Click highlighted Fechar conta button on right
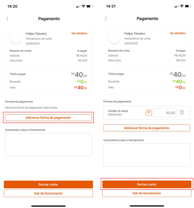 pyautogui.click(x=147, y=184)
